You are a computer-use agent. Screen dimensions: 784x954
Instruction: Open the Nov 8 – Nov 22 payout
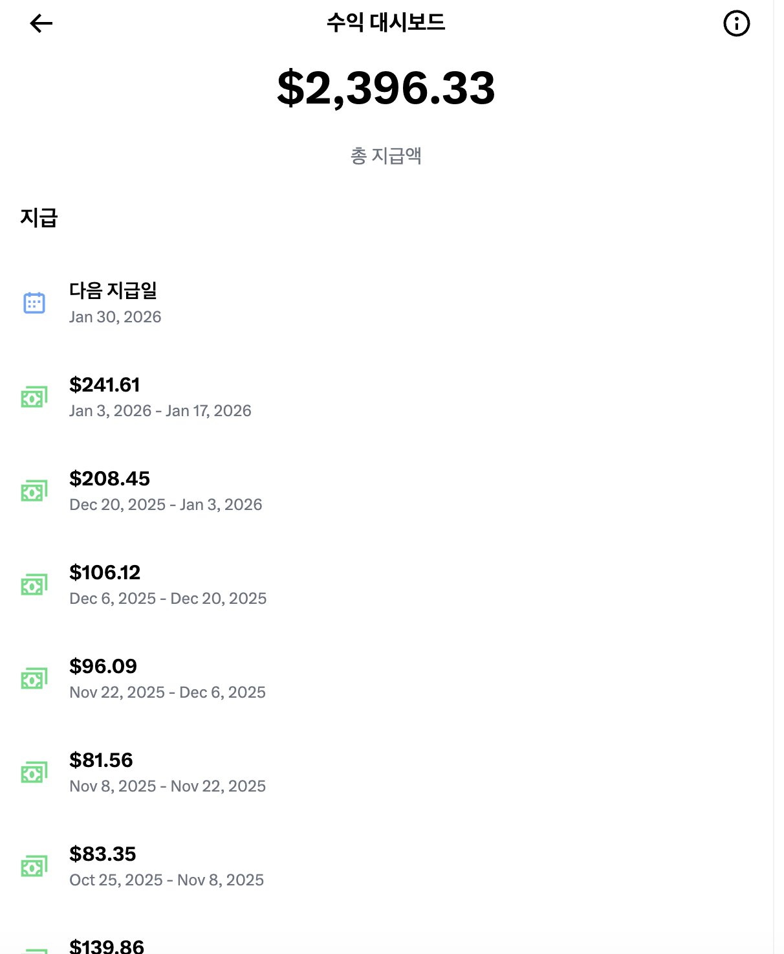pyautogui.click(x=167, y=786)
